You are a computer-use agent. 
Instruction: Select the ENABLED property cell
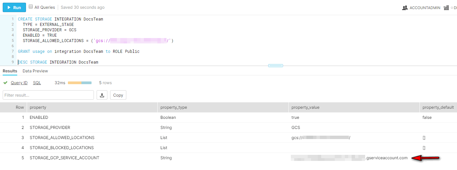(92, 117)
